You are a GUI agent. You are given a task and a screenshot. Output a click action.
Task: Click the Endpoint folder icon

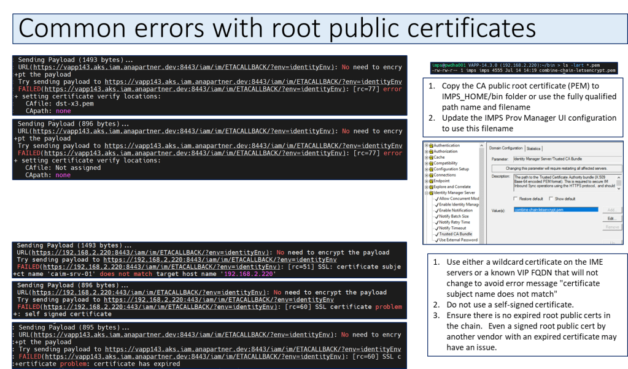[x=431, y=181]
